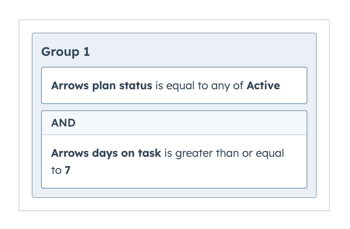The image size is (350, 229).
Task: Select the AND operator label
Action: click(63, 123)
